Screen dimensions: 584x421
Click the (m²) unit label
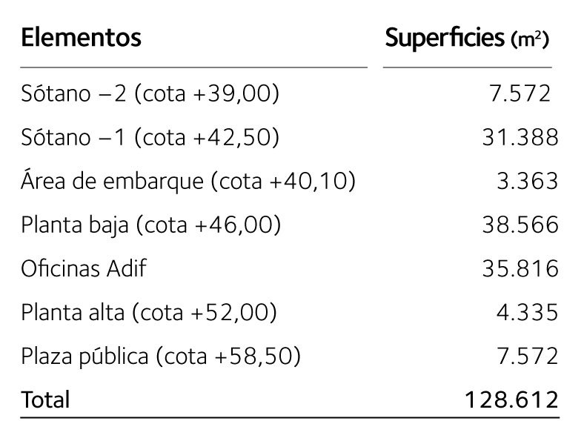click(x=531, y=41)
